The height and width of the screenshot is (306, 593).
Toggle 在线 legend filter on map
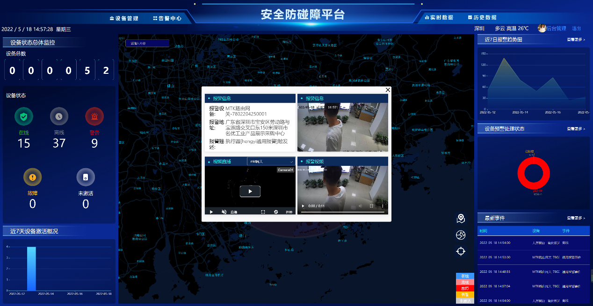click(x=465, y=276)
